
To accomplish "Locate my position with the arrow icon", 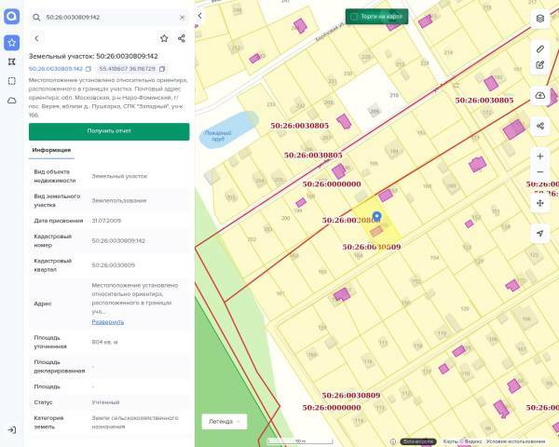I will [x=540, y=233].
